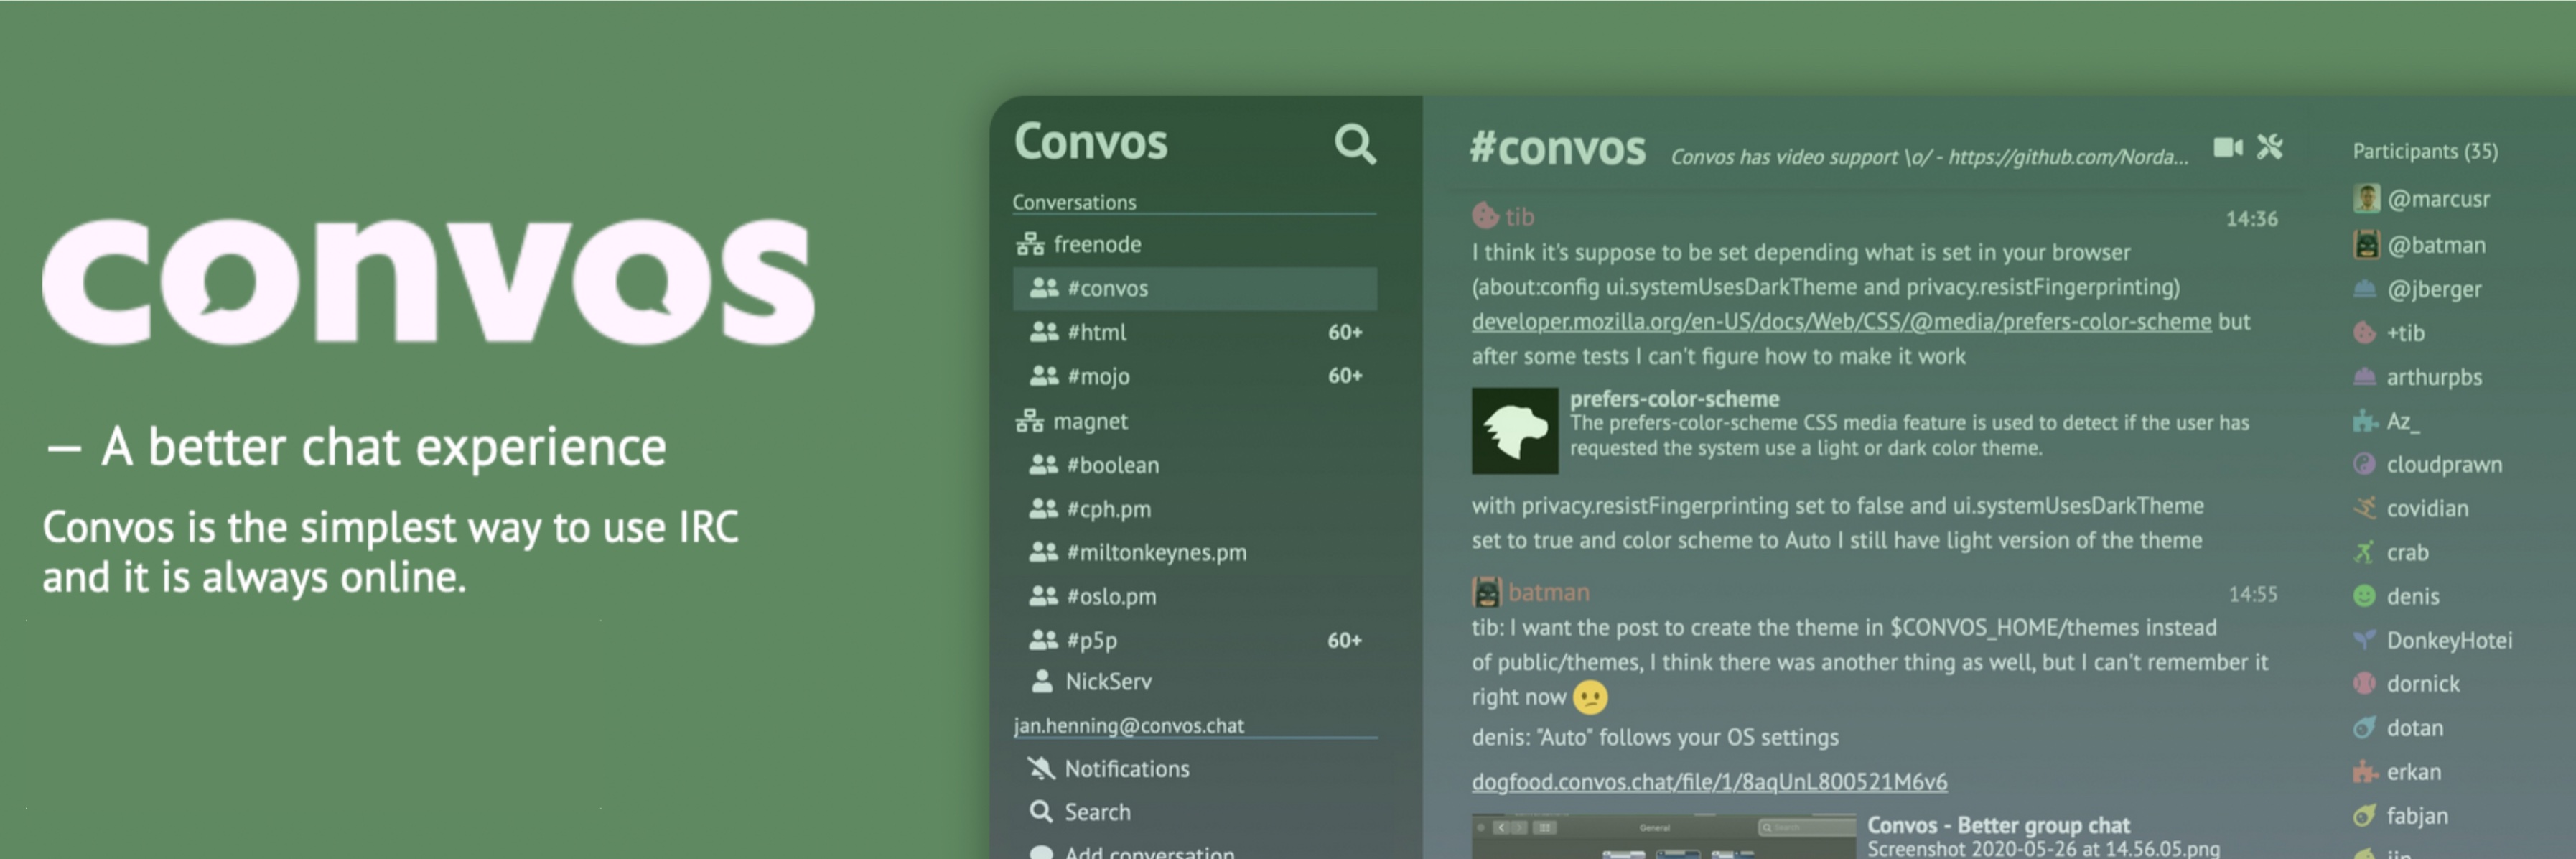The height and width of the screenshot is (859, 2576).
Task: Click the Convos title in the sidebar
Action: tap(1090, 142)
